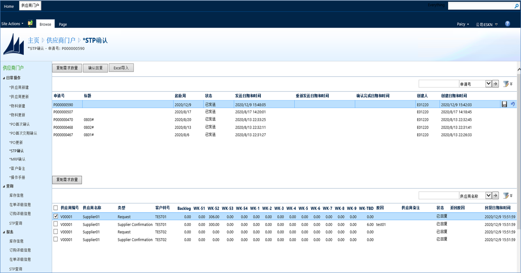Toggle the select-all checkbox in the lower grid header
521x273 pixels.
click(x=55, y=208)
